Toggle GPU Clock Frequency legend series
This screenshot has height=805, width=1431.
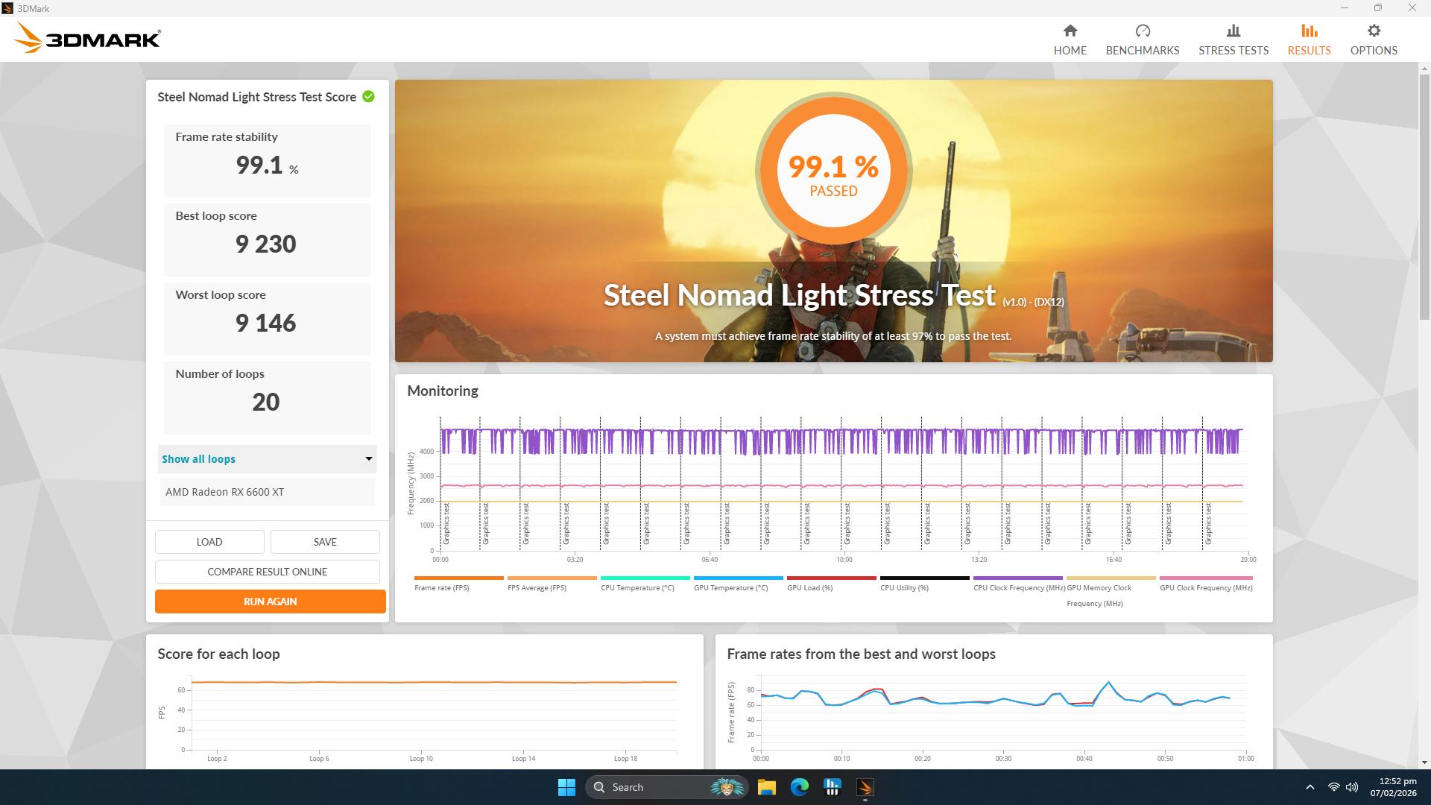(x=1206, y=583)
